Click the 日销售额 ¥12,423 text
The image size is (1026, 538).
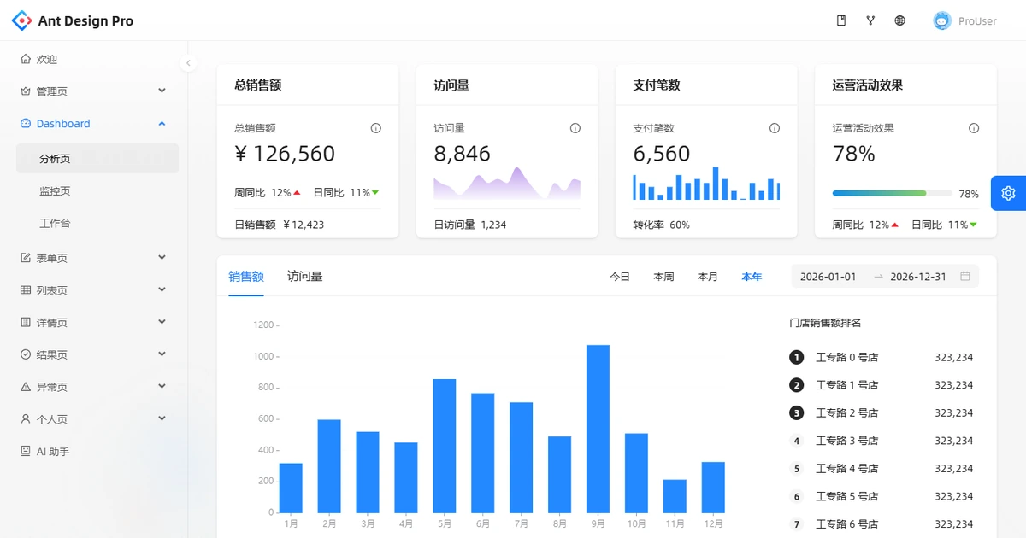pyautogui.click(x=280, y=225)
